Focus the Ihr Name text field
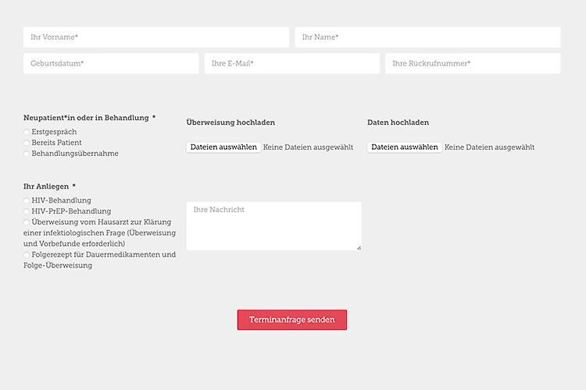Image resolution: width=586 pixels, height=390 pixels. (427, 37)
